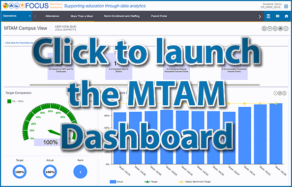Click the refresh icon in page toolbar

275,29
